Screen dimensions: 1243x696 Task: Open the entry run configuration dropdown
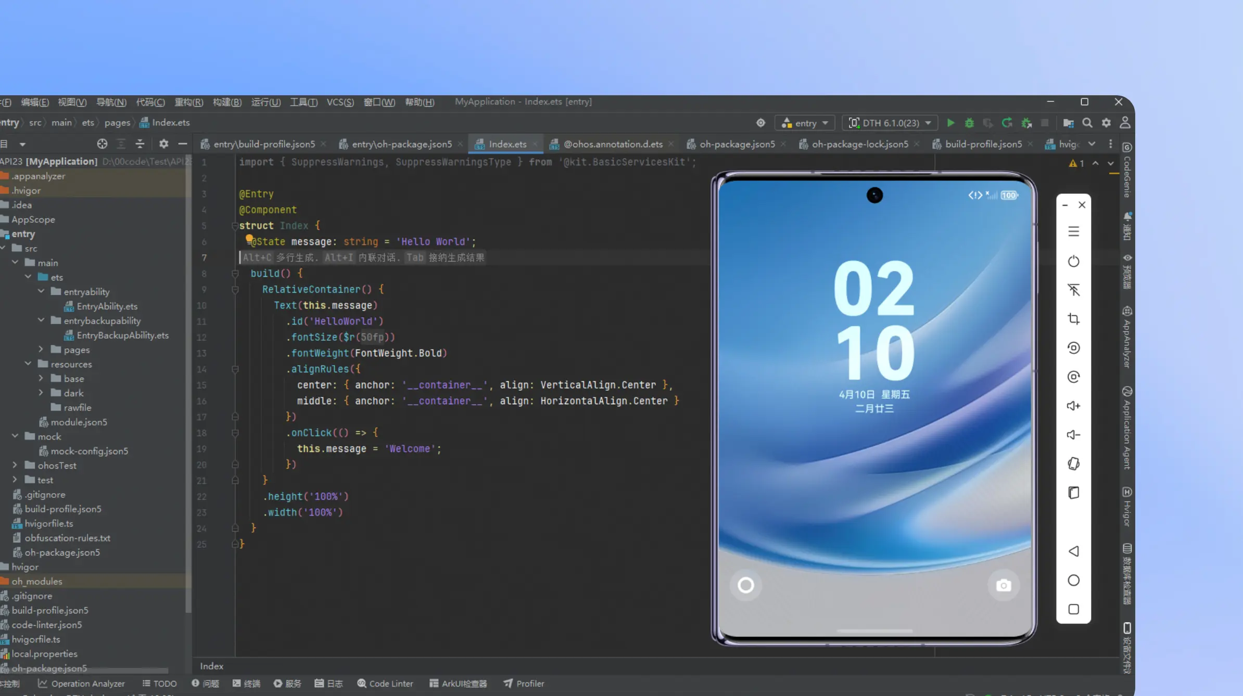coord(805,123)
